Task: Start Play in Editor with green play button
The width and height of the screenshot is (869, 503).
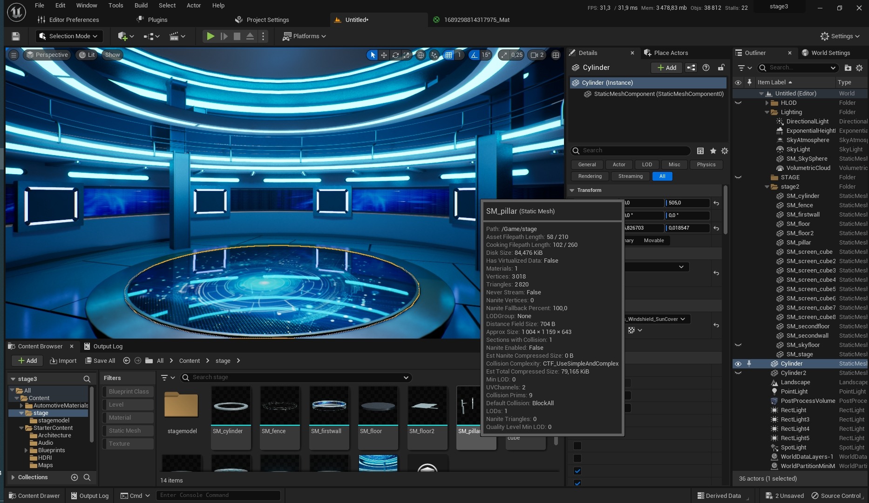Action: tap(210, 36)
